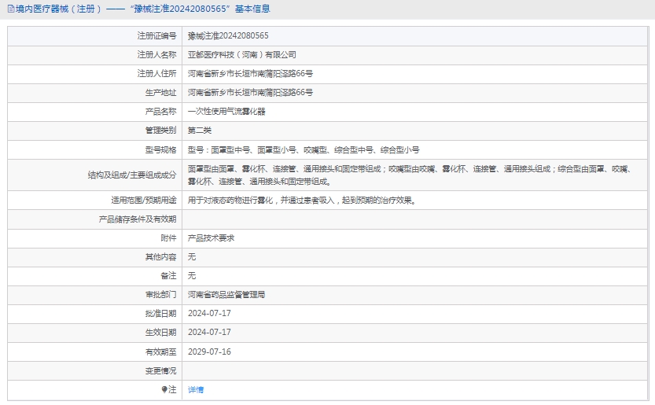
Task: Click the management category value 第二类
Action: coord(200,131)
